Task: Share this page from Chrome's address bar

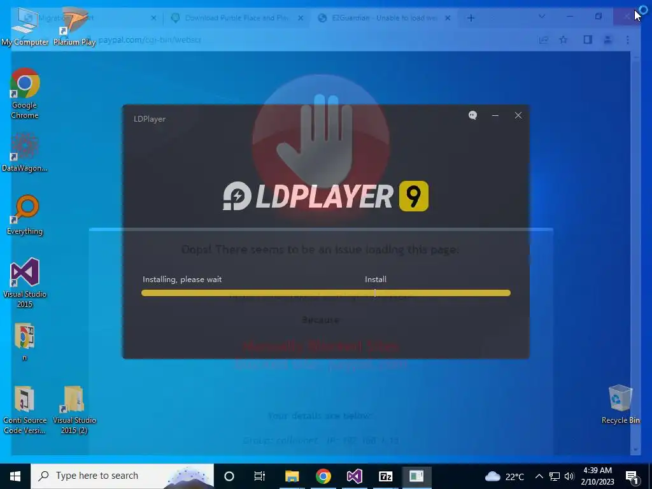Action: (x=544, y=40)
